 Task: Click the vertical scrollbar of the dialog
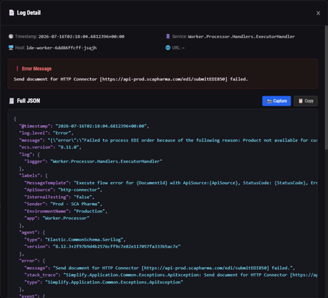point(326,87)
